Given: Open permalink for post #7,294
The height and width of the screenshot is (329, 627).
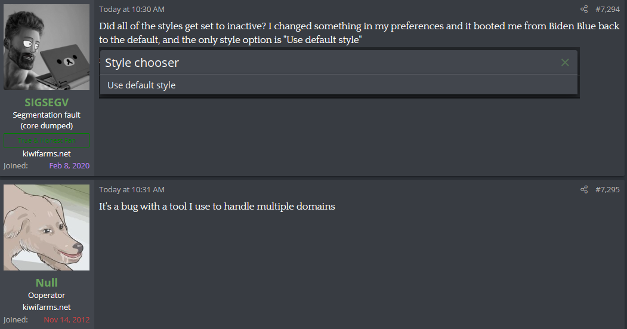Looking at the screenshot, I should pyautogui.click(x=607, y=10).
